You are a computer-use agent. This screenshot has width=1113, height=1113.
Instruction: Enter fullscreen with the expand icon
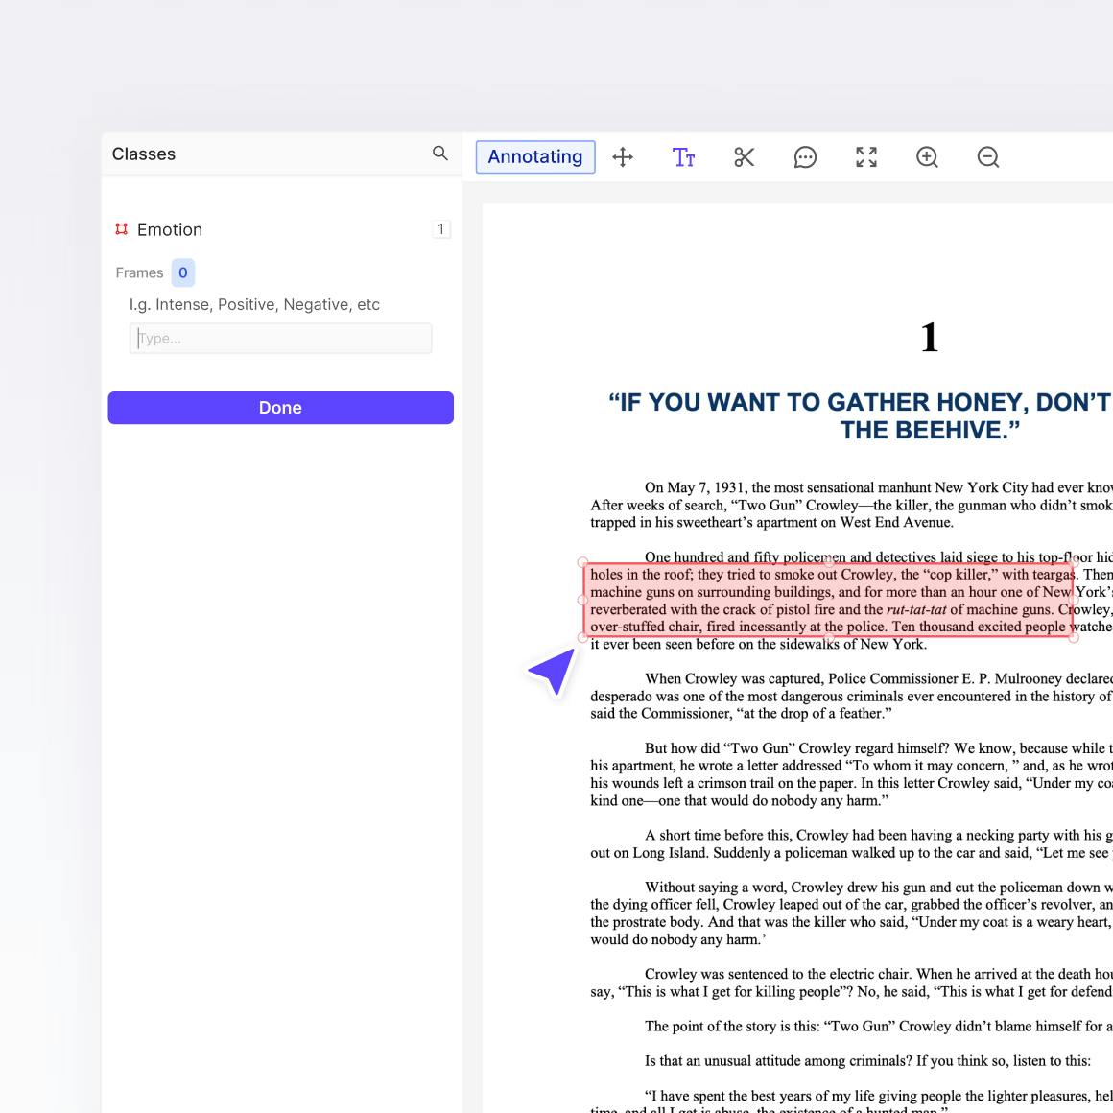(x=866, y=157)
